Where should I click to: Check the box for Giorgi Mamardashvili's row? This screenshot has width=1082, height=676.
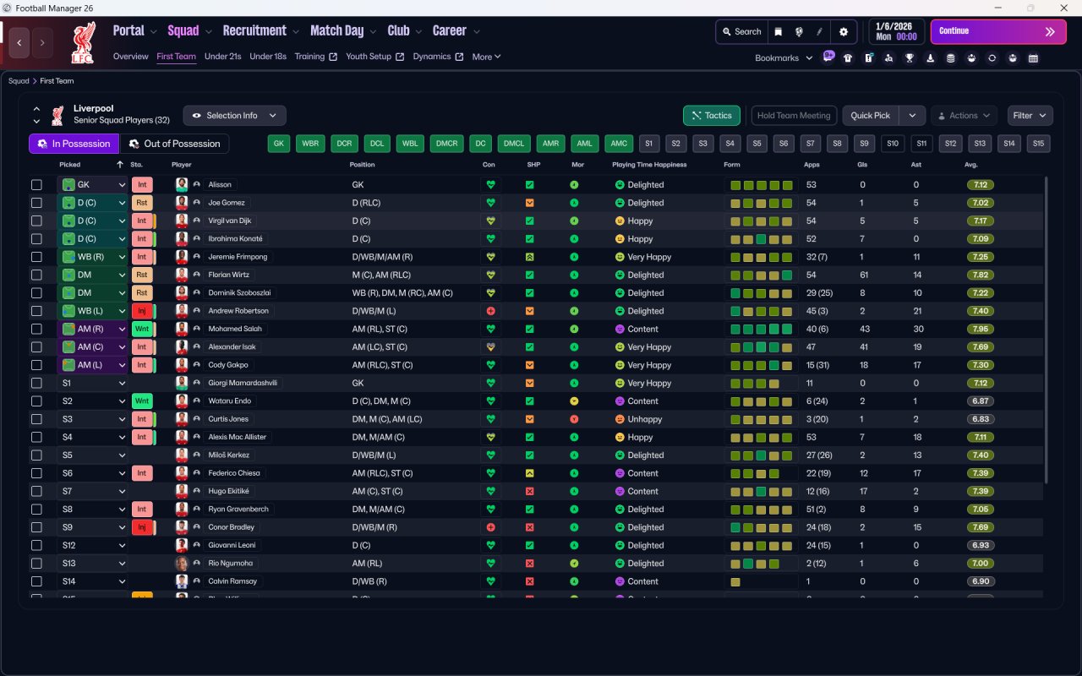coord(36,383)
